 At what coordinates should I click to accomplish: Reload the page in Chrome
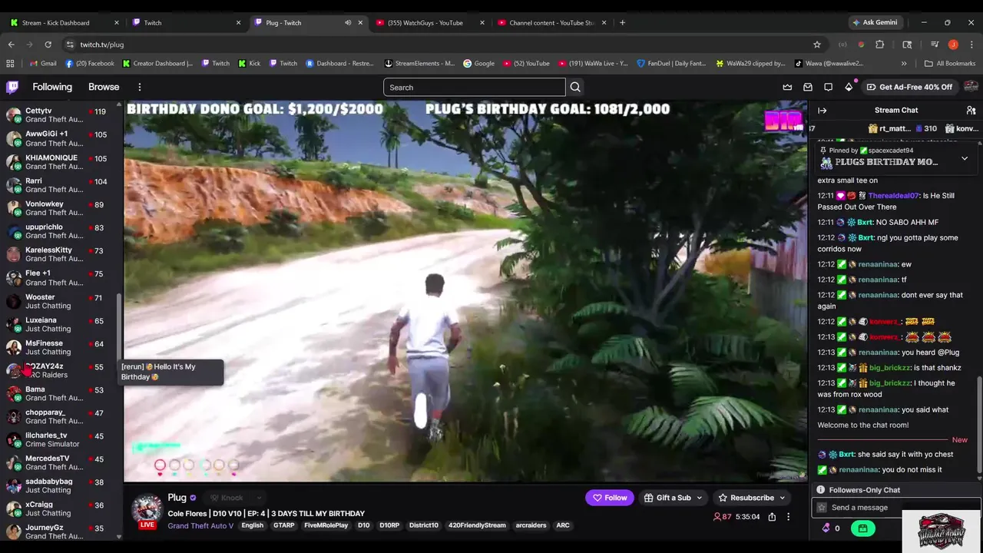pyautogui.click(x=48, y=45)
